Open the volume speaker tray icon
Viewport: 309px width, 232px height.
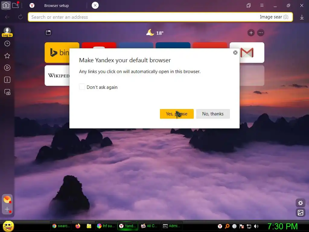click(256, 226)
